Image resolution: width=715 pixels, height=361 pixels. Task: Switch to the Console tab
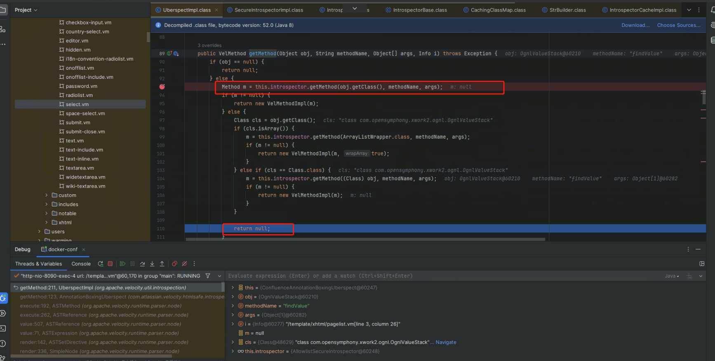click(x=81, y=264)
